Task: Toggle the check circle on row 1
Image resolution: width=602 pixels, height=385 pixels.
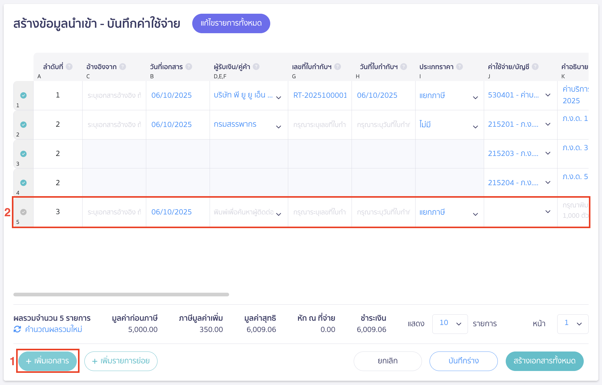Action: (x=23, y=95)
